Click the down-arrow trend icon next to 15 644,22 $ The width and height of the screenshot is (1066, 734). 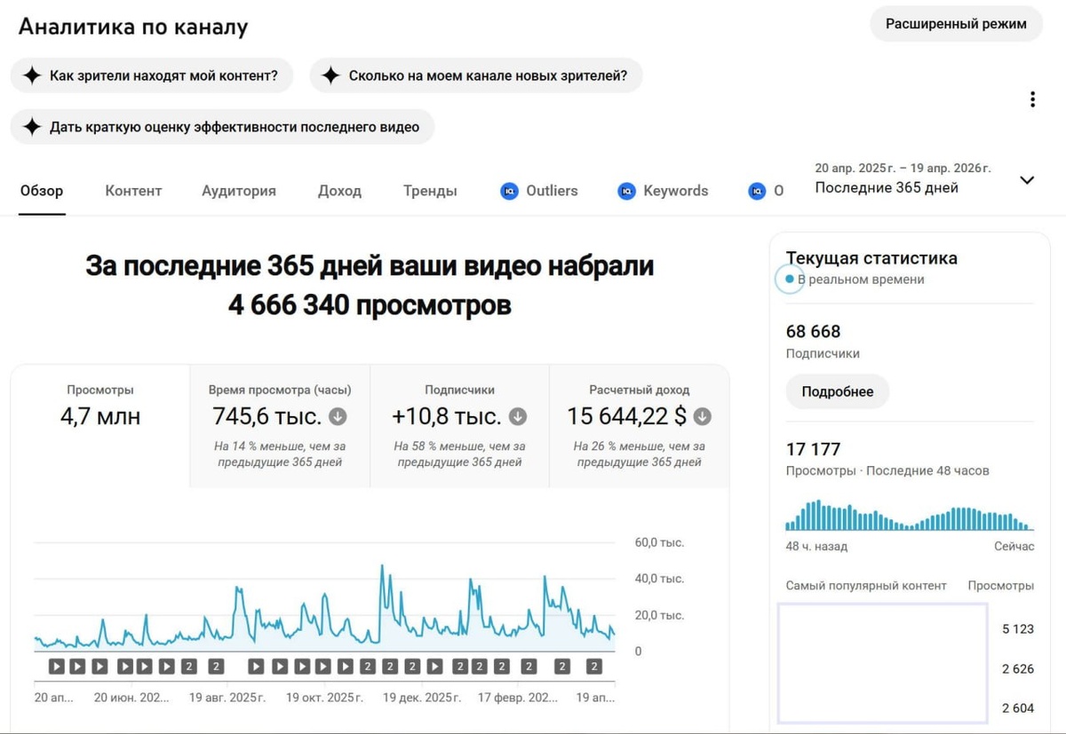[x=702, y=416]
